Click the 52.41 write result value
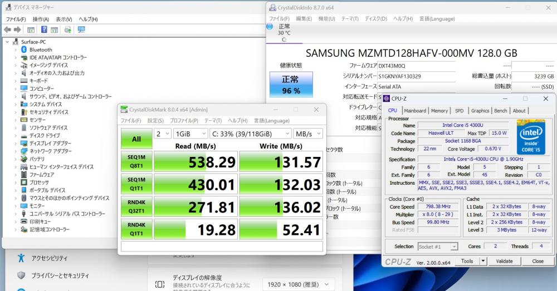Screen dimensions: 557x291 point(281,229)
